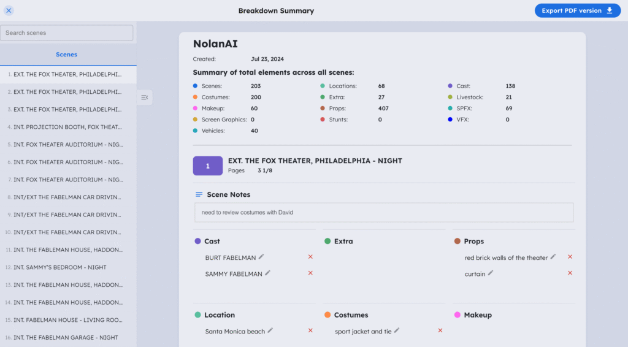Click the Search scenes input field
Image resolution: width=628 pixels, height=347 pixels.
pyautogui.click(x=67, y=33)
